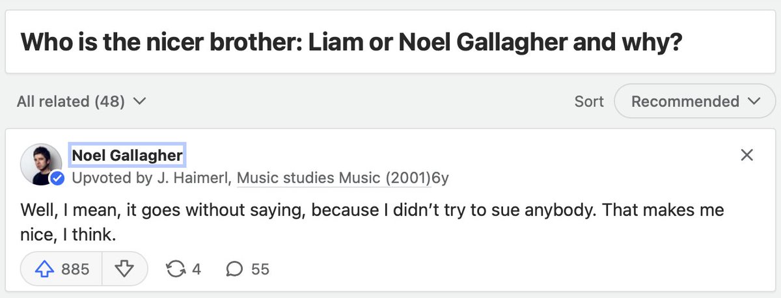Click the Music studies Music (2001) credential
This screenshot has width=781, height=298.
click(x=334, y=177)
